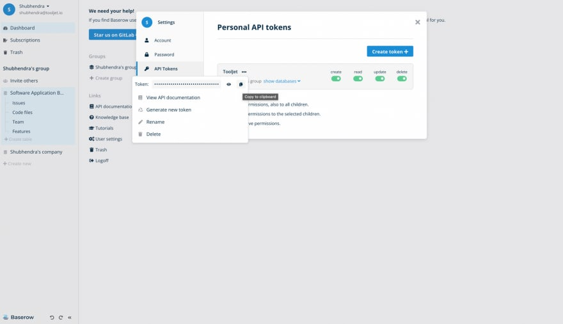Viewport: 563px width, 324px height.
Task: Click the Shubhendra's group sidebar heading
Action: [26, 69]
